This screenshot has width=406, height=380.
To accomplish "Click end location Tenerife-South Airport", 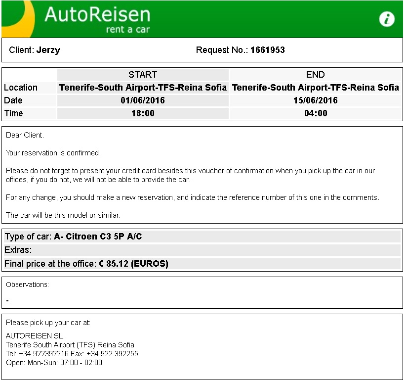I will pyautogui.click(x=316, y=88).
